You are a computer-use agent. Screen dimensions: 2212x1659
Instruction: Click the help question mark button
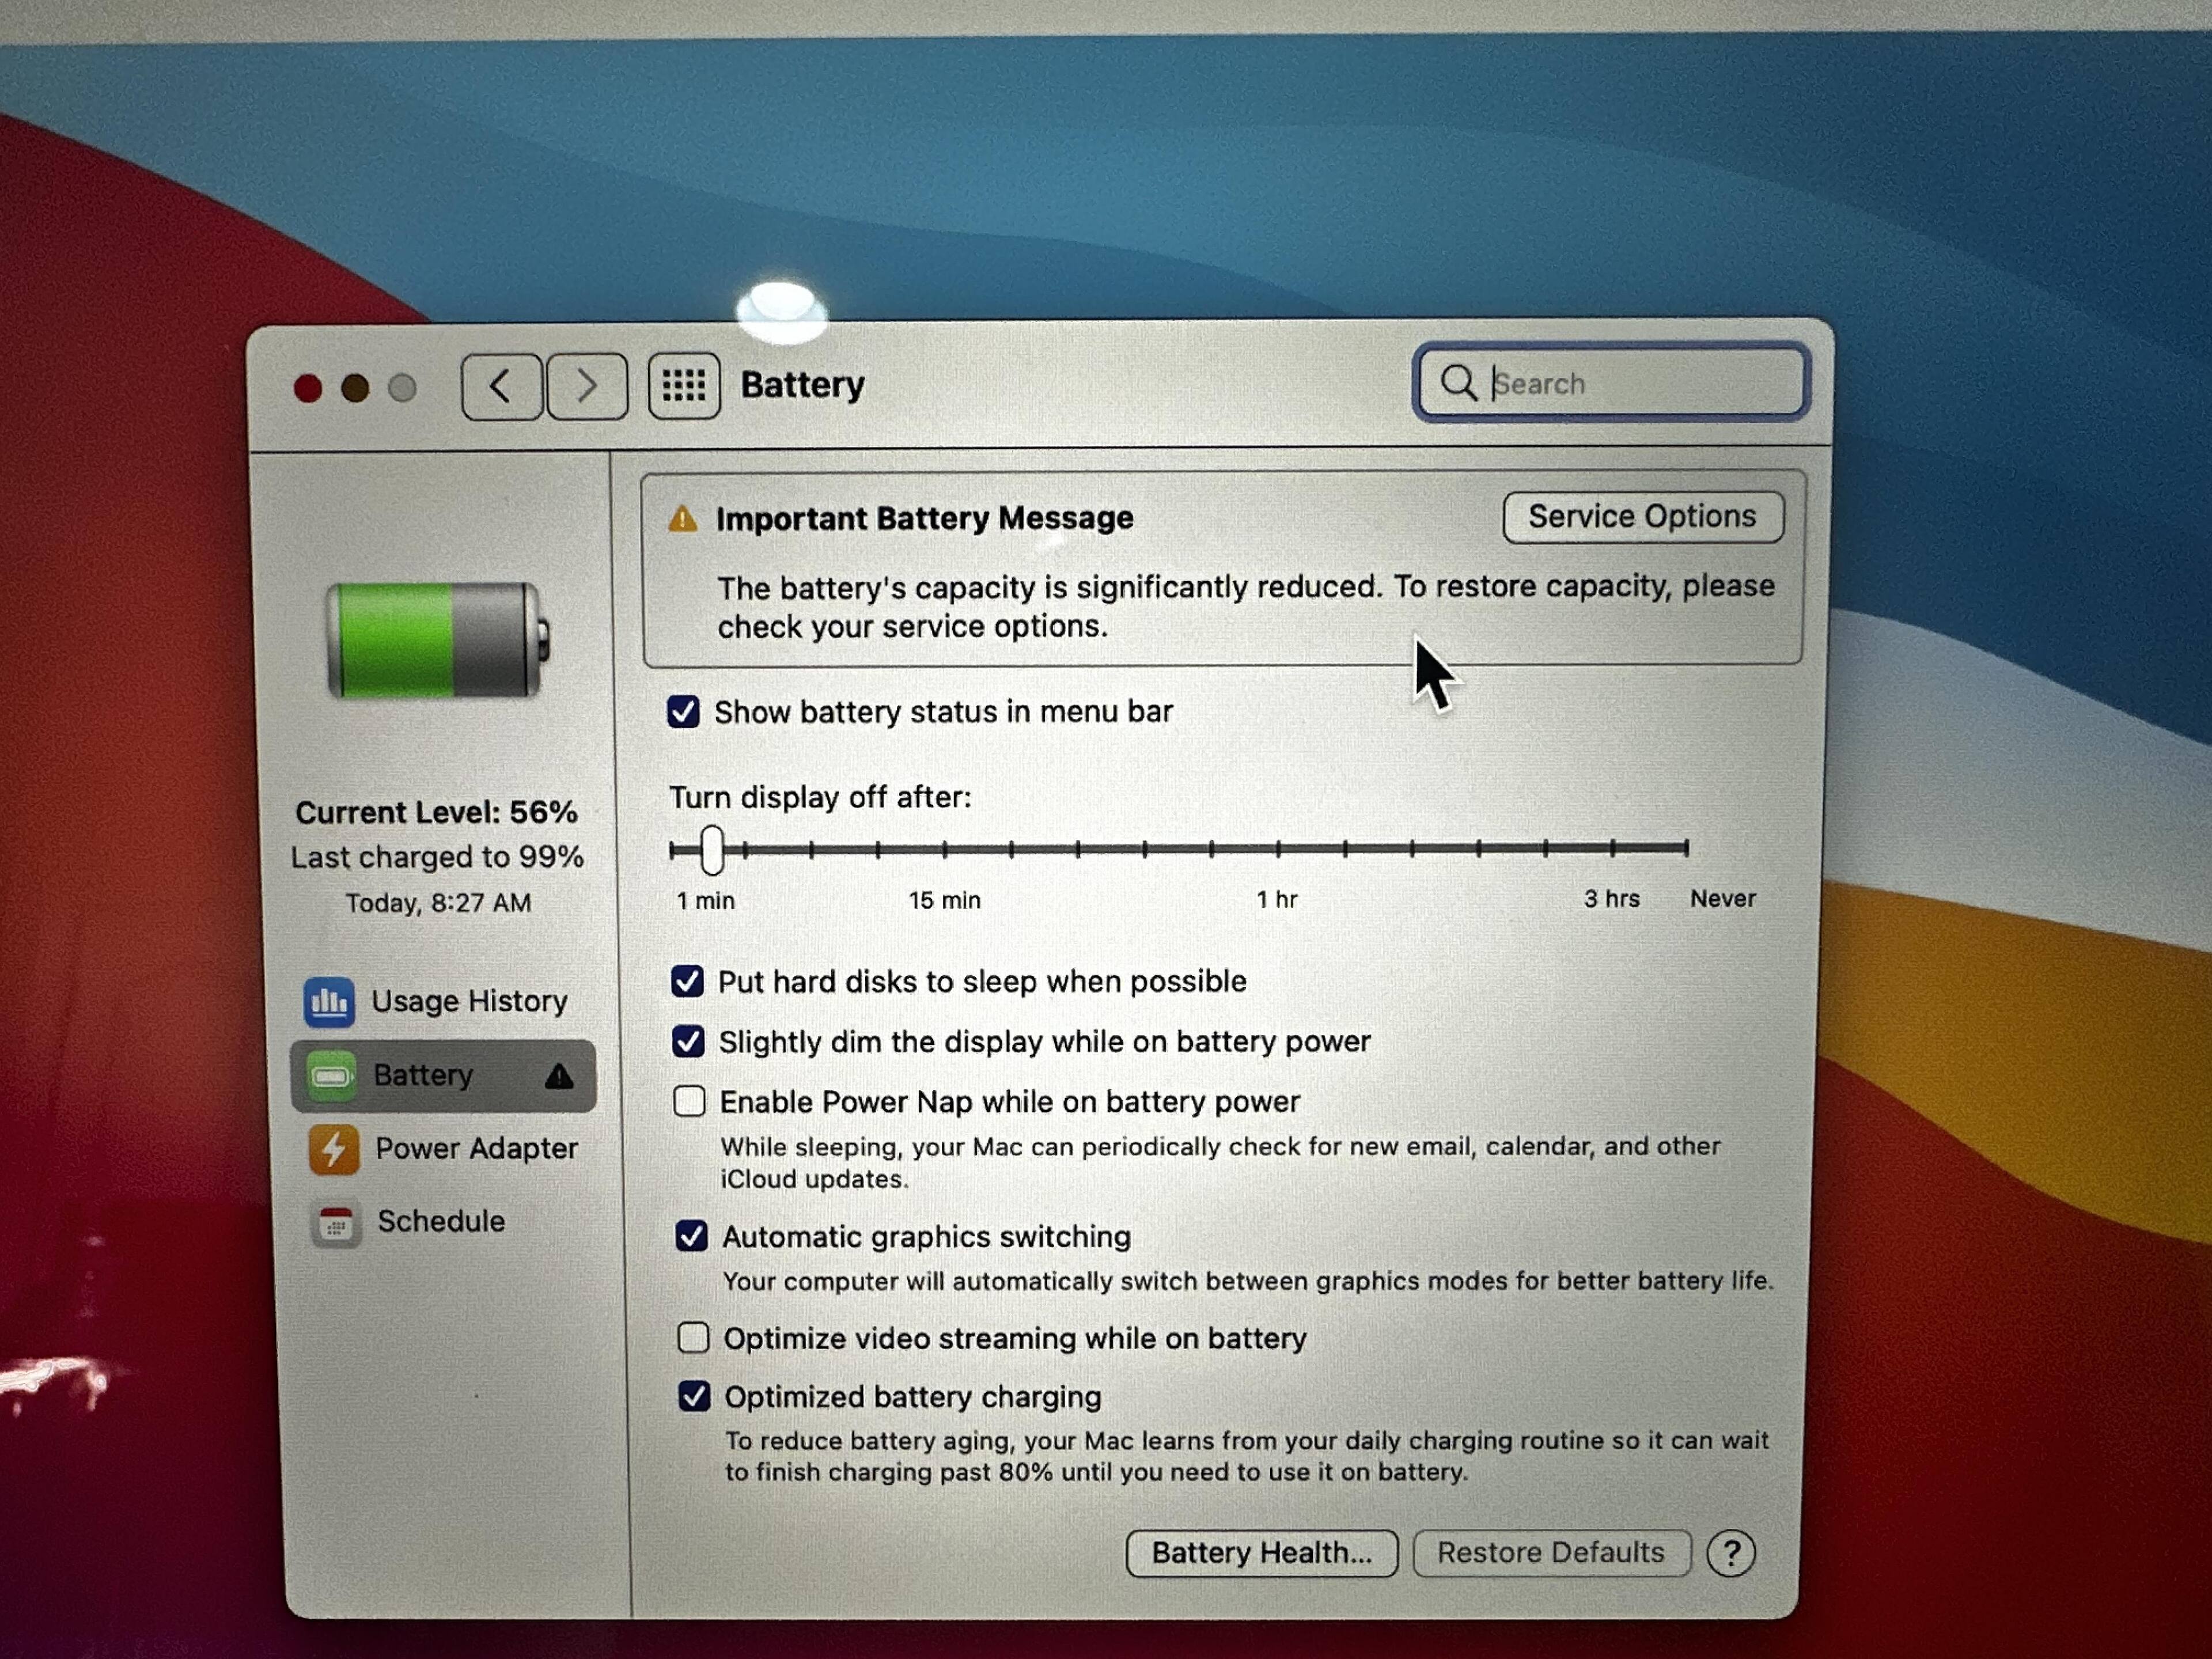pyautogui.click(x=1731, y=1553)
